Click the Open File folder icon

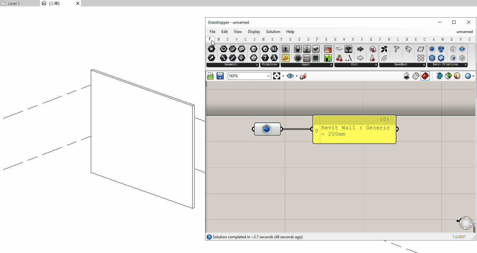tap(211, 76)
